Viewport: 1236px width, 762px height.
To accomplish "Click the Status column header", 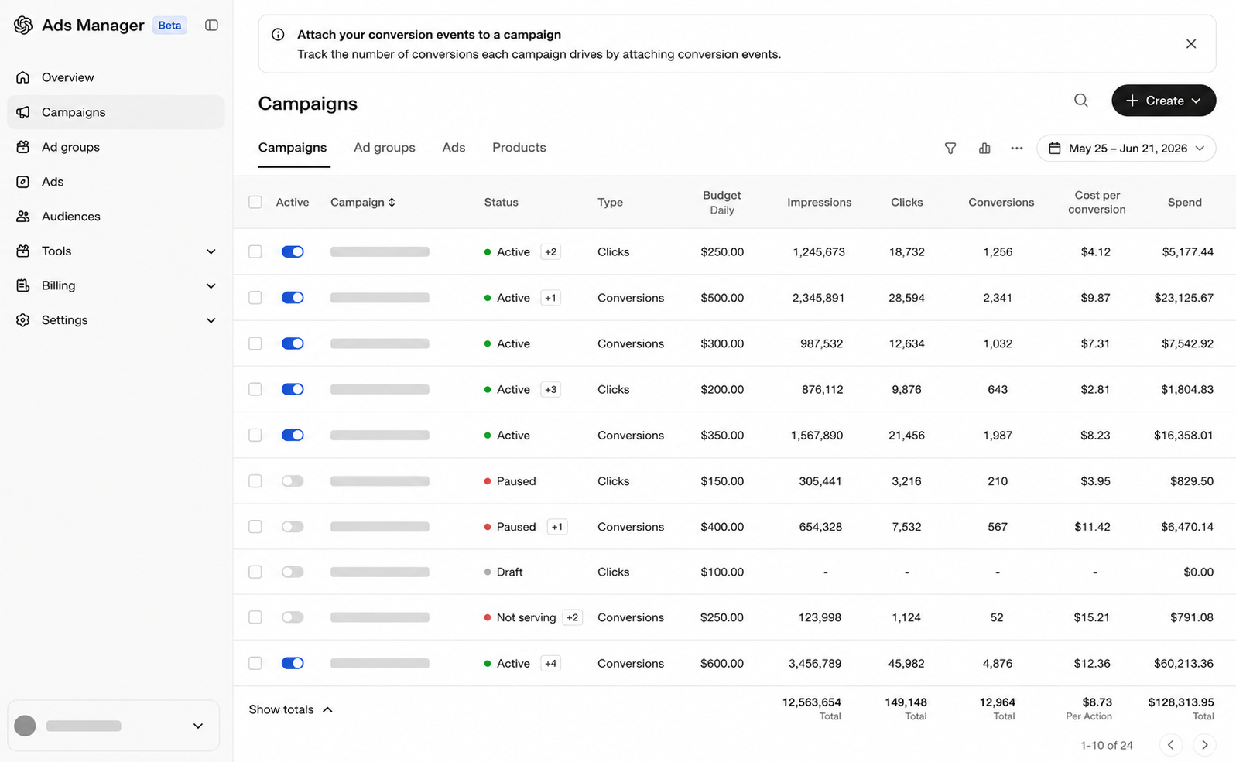I will click(x=502, y=203).
